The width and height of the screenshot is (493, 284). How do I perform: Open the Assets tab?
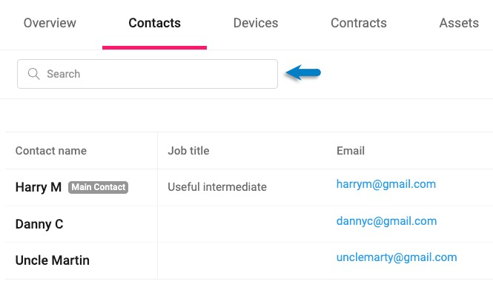(x=459, y=23)
